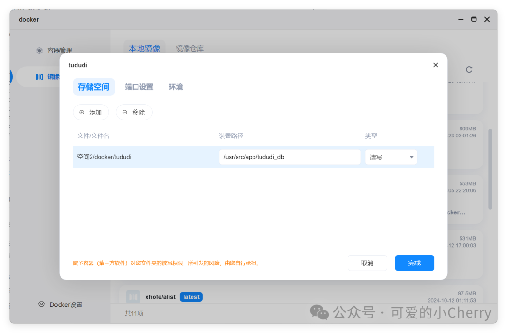Click the Docker设置 gear icon

tap(41, 304)
